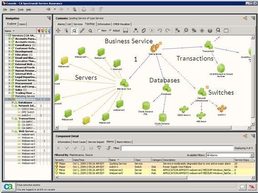Switch to the CMDB Visualizer tab

[121, 24]
